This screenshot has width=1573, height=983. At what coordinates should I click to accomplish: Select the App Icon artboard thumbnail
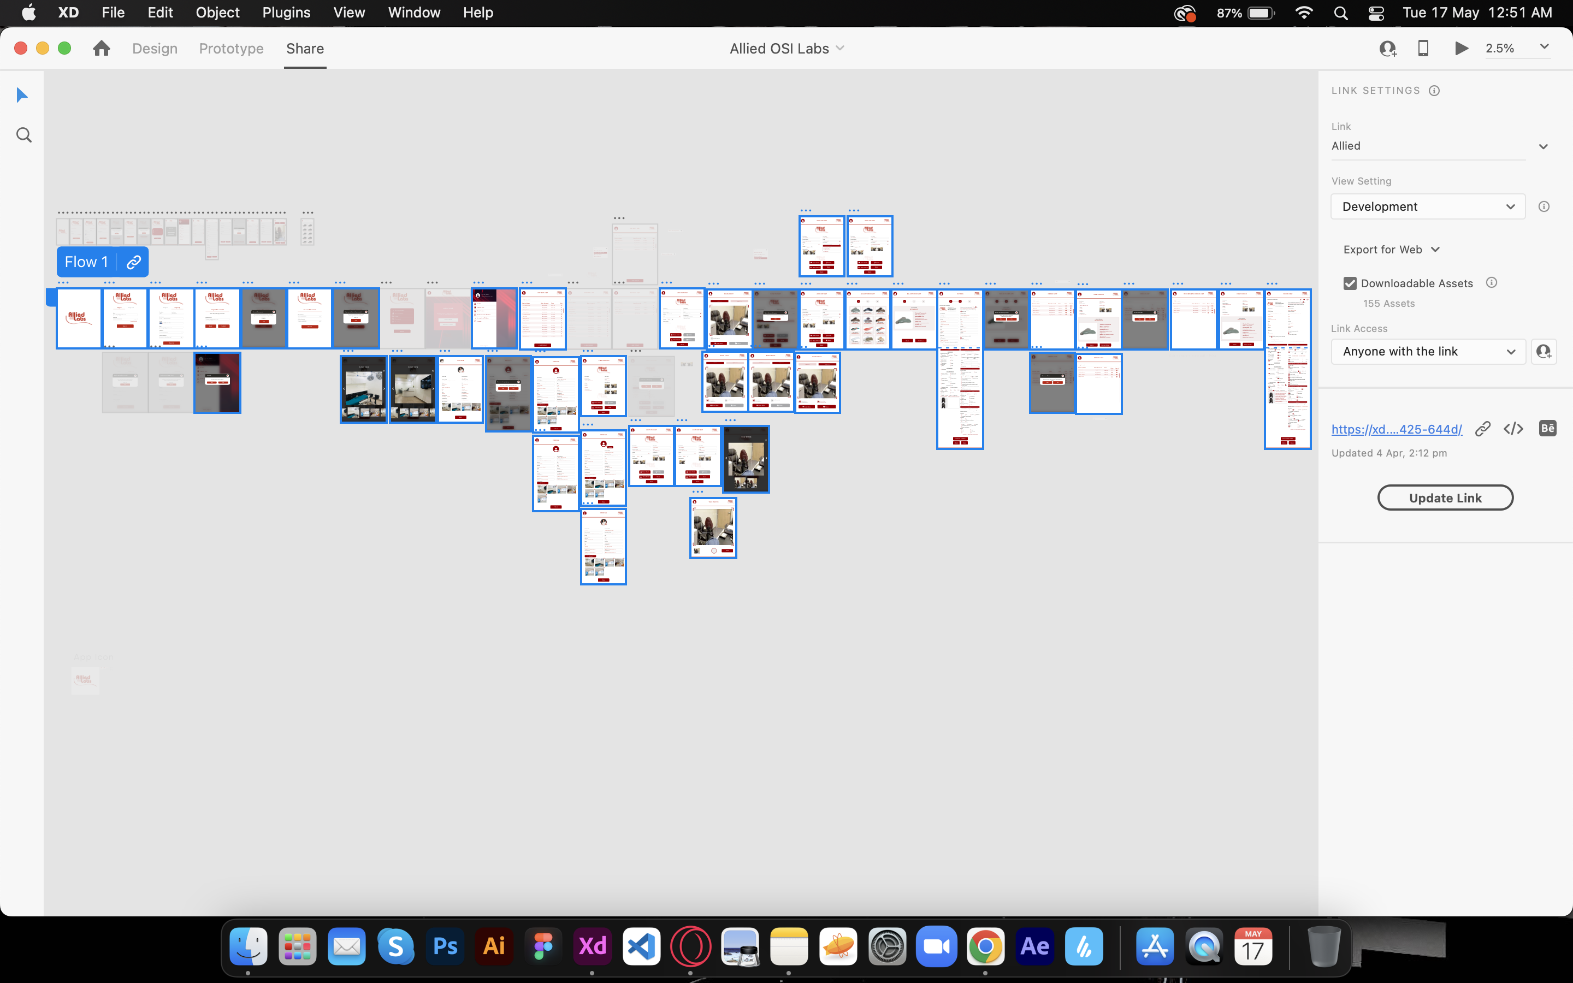pos(85,680)
